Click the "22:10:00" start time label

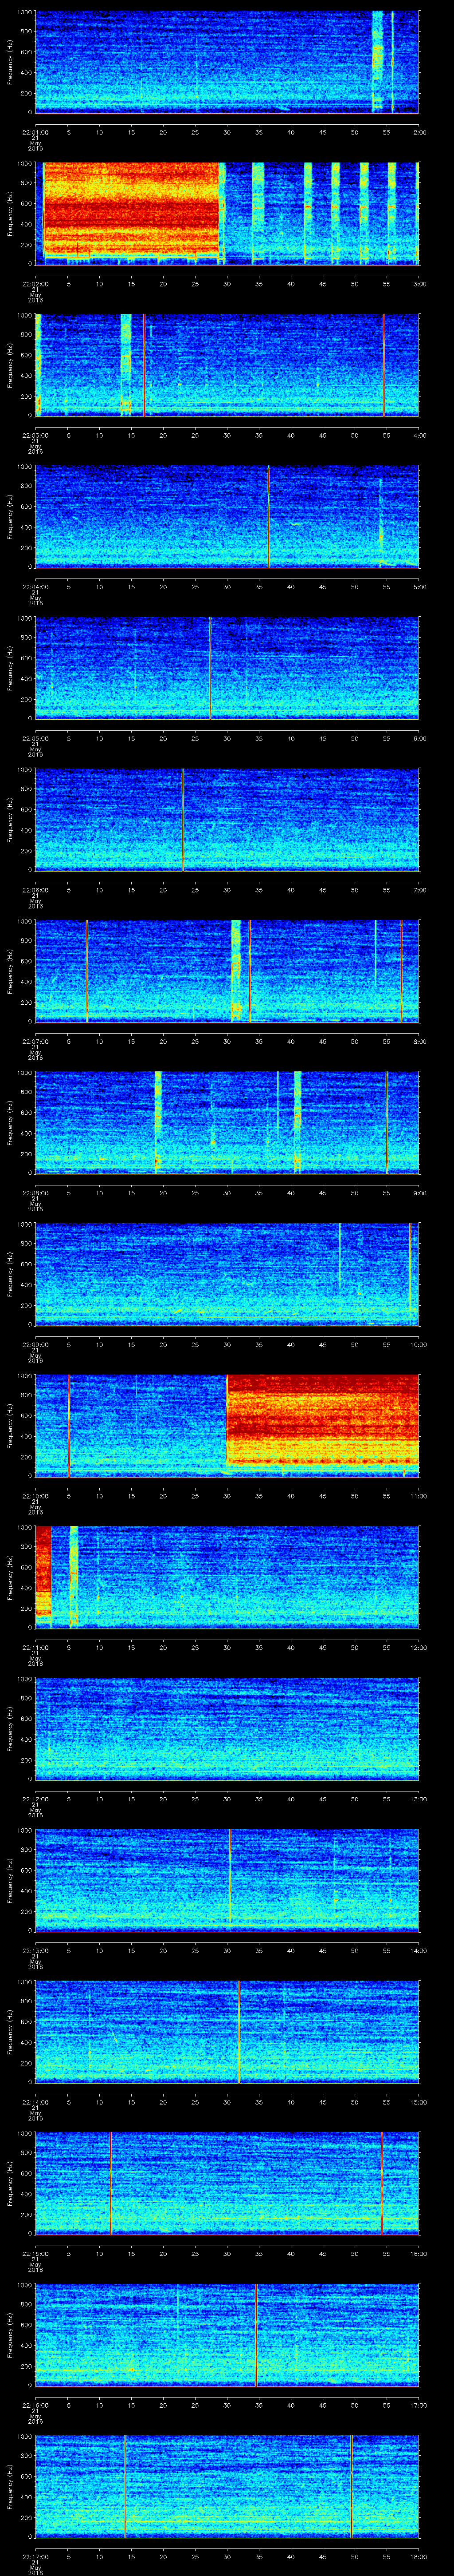pos(36,1496)
